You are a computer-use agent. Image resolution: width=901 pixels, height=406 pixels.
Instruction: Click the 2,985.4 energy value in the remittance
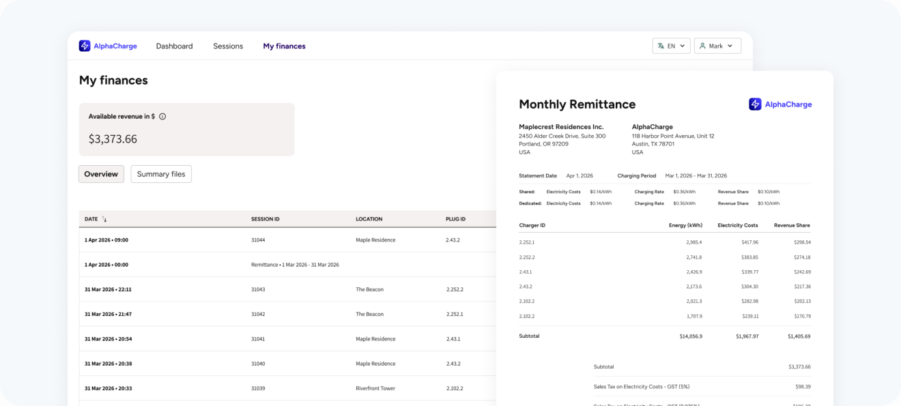[694, 242]
